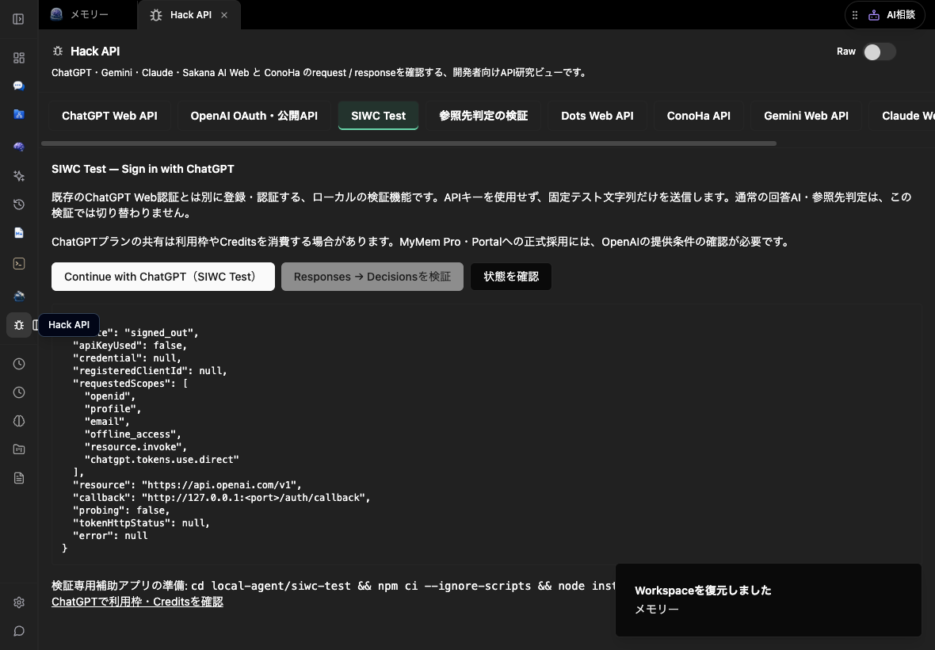Close the Hack API tab

pyautogui.click(x=224, y=15)
